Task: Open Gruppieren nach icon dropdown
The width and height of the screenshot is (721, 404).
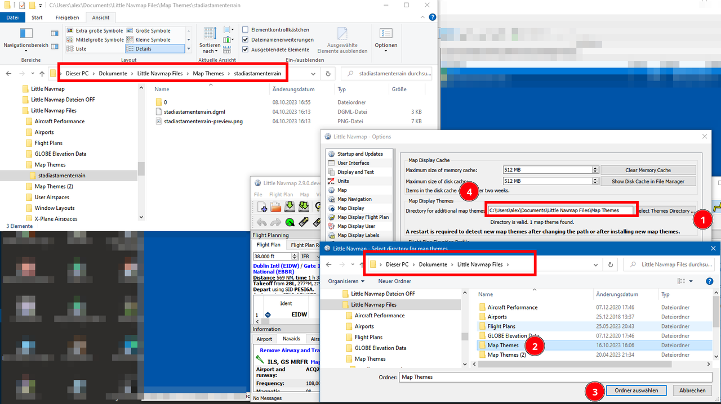Action: click(229, 30)
